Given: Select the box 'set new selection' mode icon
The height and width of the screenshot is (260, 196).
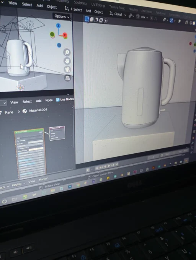Looking at the screenshot, I should pyautogui.click(x=87, y=19).
